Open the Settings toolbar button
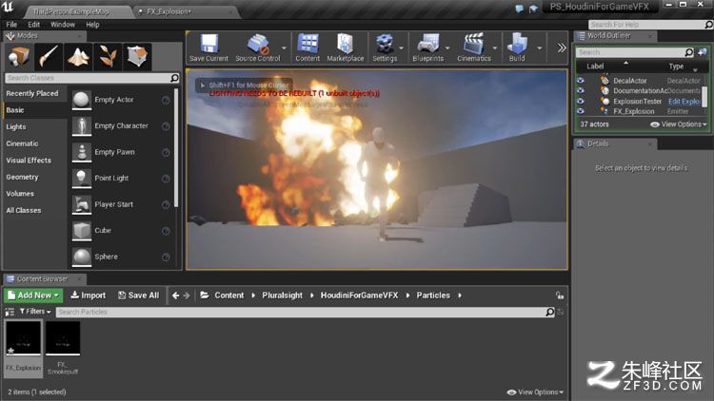This screenshot has height=401, width=714. pyautogui.click(x=385, y=48)
